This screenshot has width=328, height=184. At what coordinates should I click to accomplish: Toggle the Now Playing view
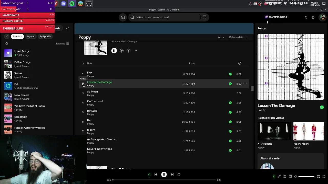[274, 177]
